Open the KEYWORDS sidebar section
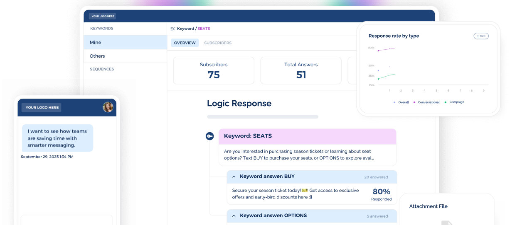This screenshot has height=225, width=532. point(102,29)
